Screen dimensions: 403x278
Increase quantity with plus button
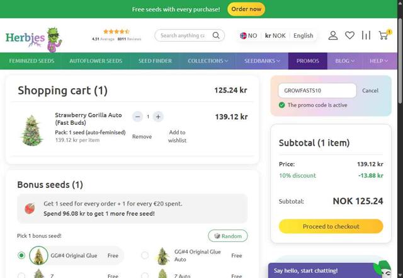pyautogui.click(x=158, y=117)
